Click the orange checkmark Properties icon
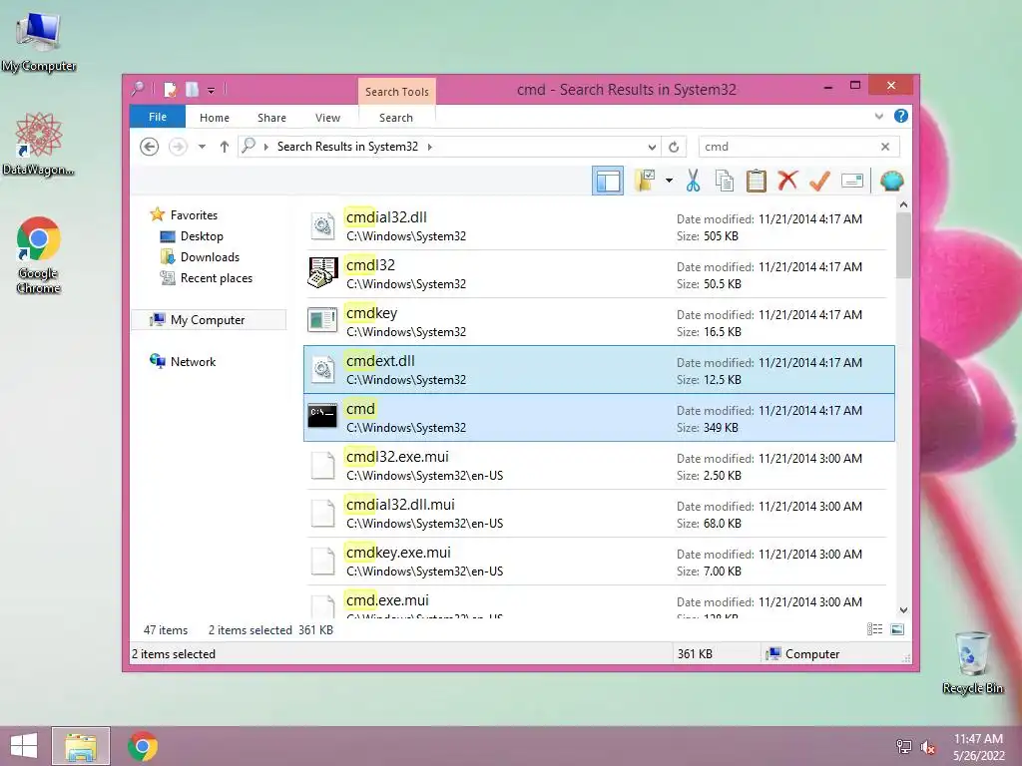The width and height of the screenshot is (1022, 766). point(819,181)
